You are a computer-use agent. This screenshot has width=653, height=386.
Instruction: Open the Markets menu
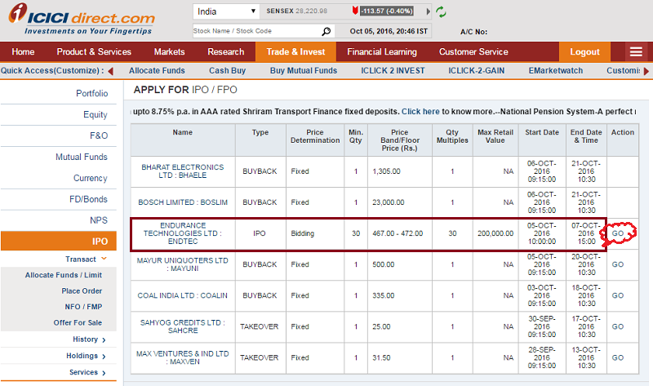pyautogui.click(x=169, y=51)
